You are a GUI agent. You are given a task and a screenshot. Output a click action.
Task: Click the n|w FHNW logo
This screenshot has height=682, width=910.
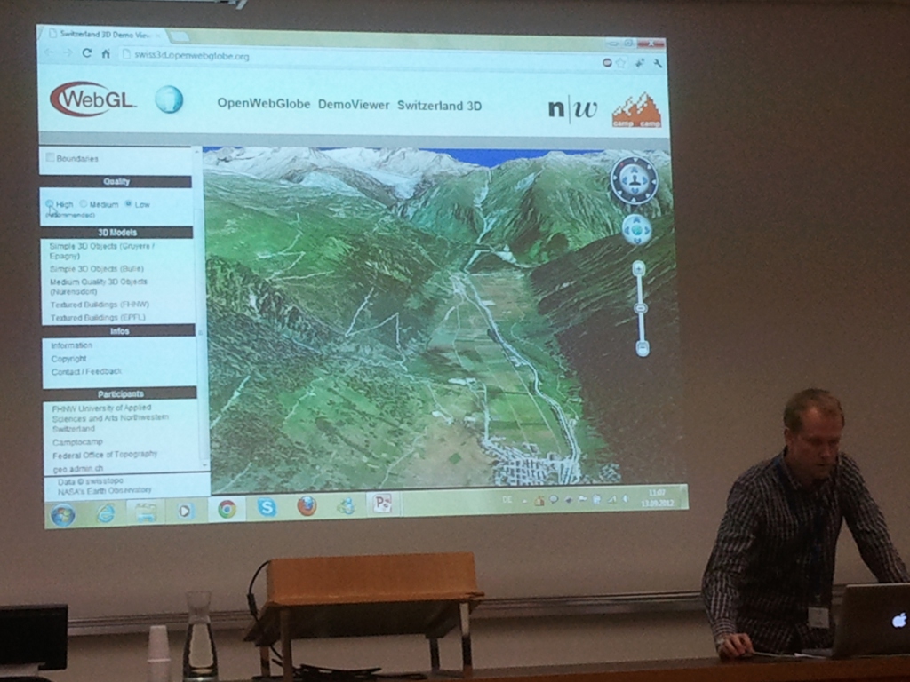tap(572, 107)
